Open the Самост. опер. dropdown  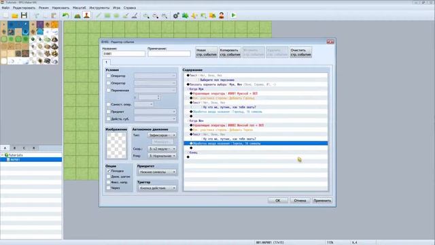143,104
